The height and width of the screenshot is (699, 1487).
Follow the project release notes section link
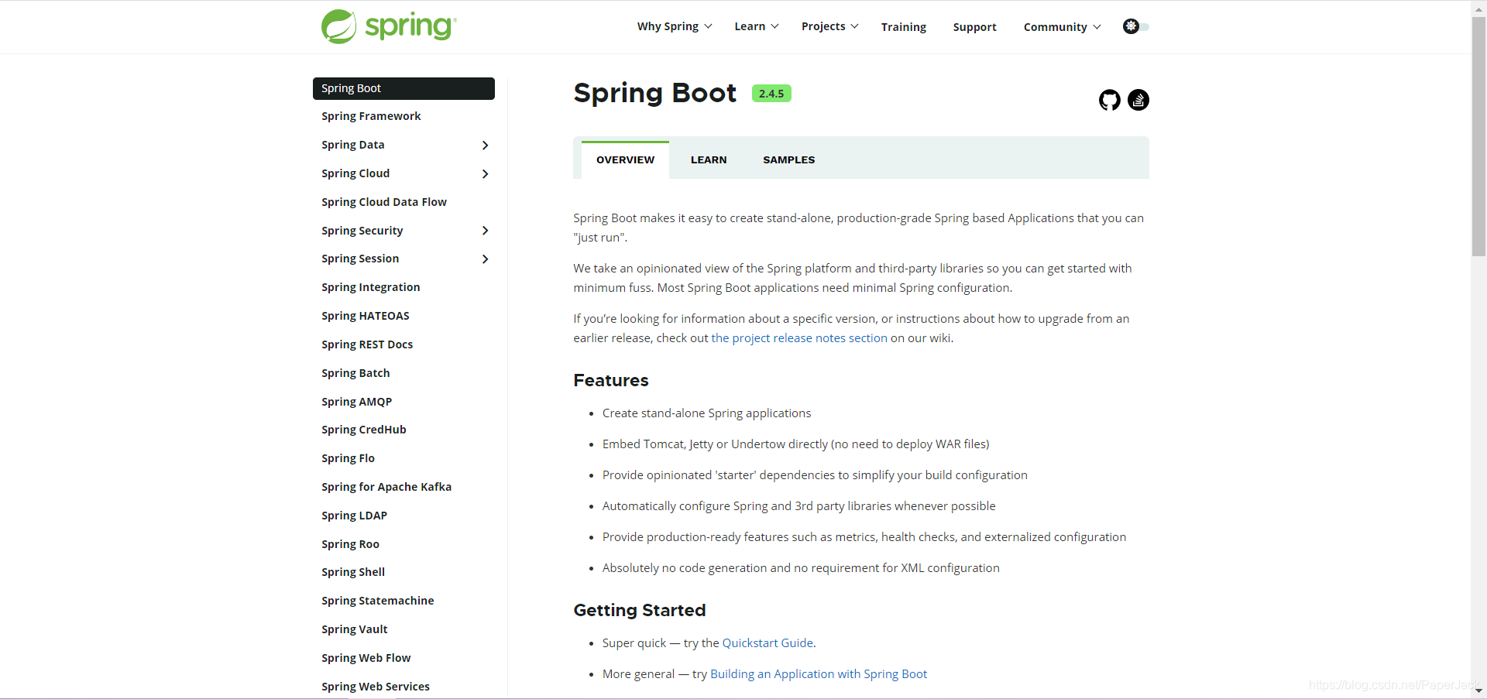pos(799,338)
